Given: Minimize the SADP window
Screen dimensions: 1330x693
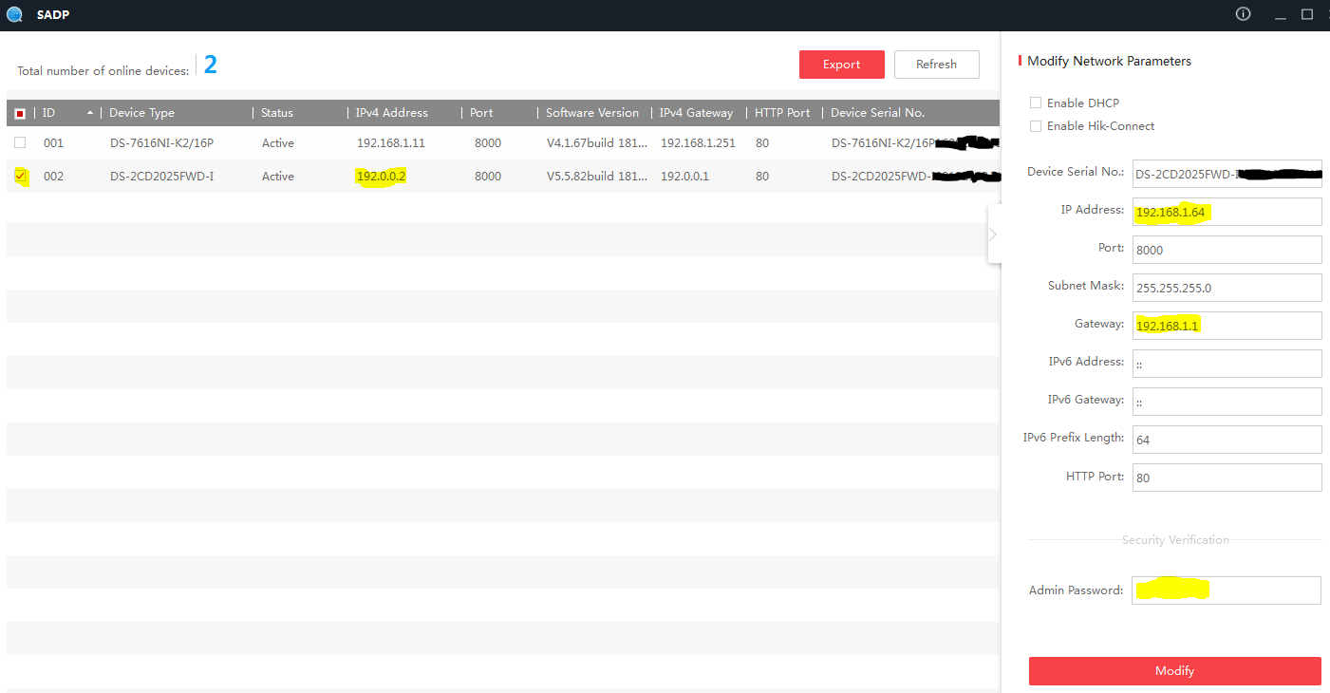Looking at the screenshot, I should [1281, 14].
